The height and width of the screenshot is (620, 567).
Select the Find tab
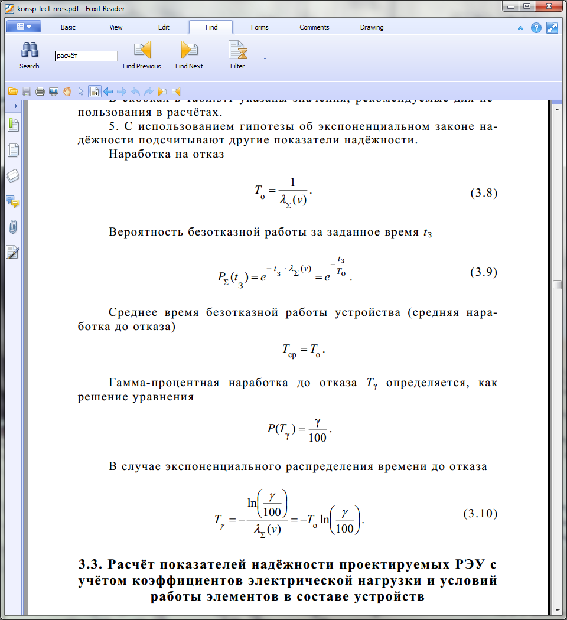211,27
